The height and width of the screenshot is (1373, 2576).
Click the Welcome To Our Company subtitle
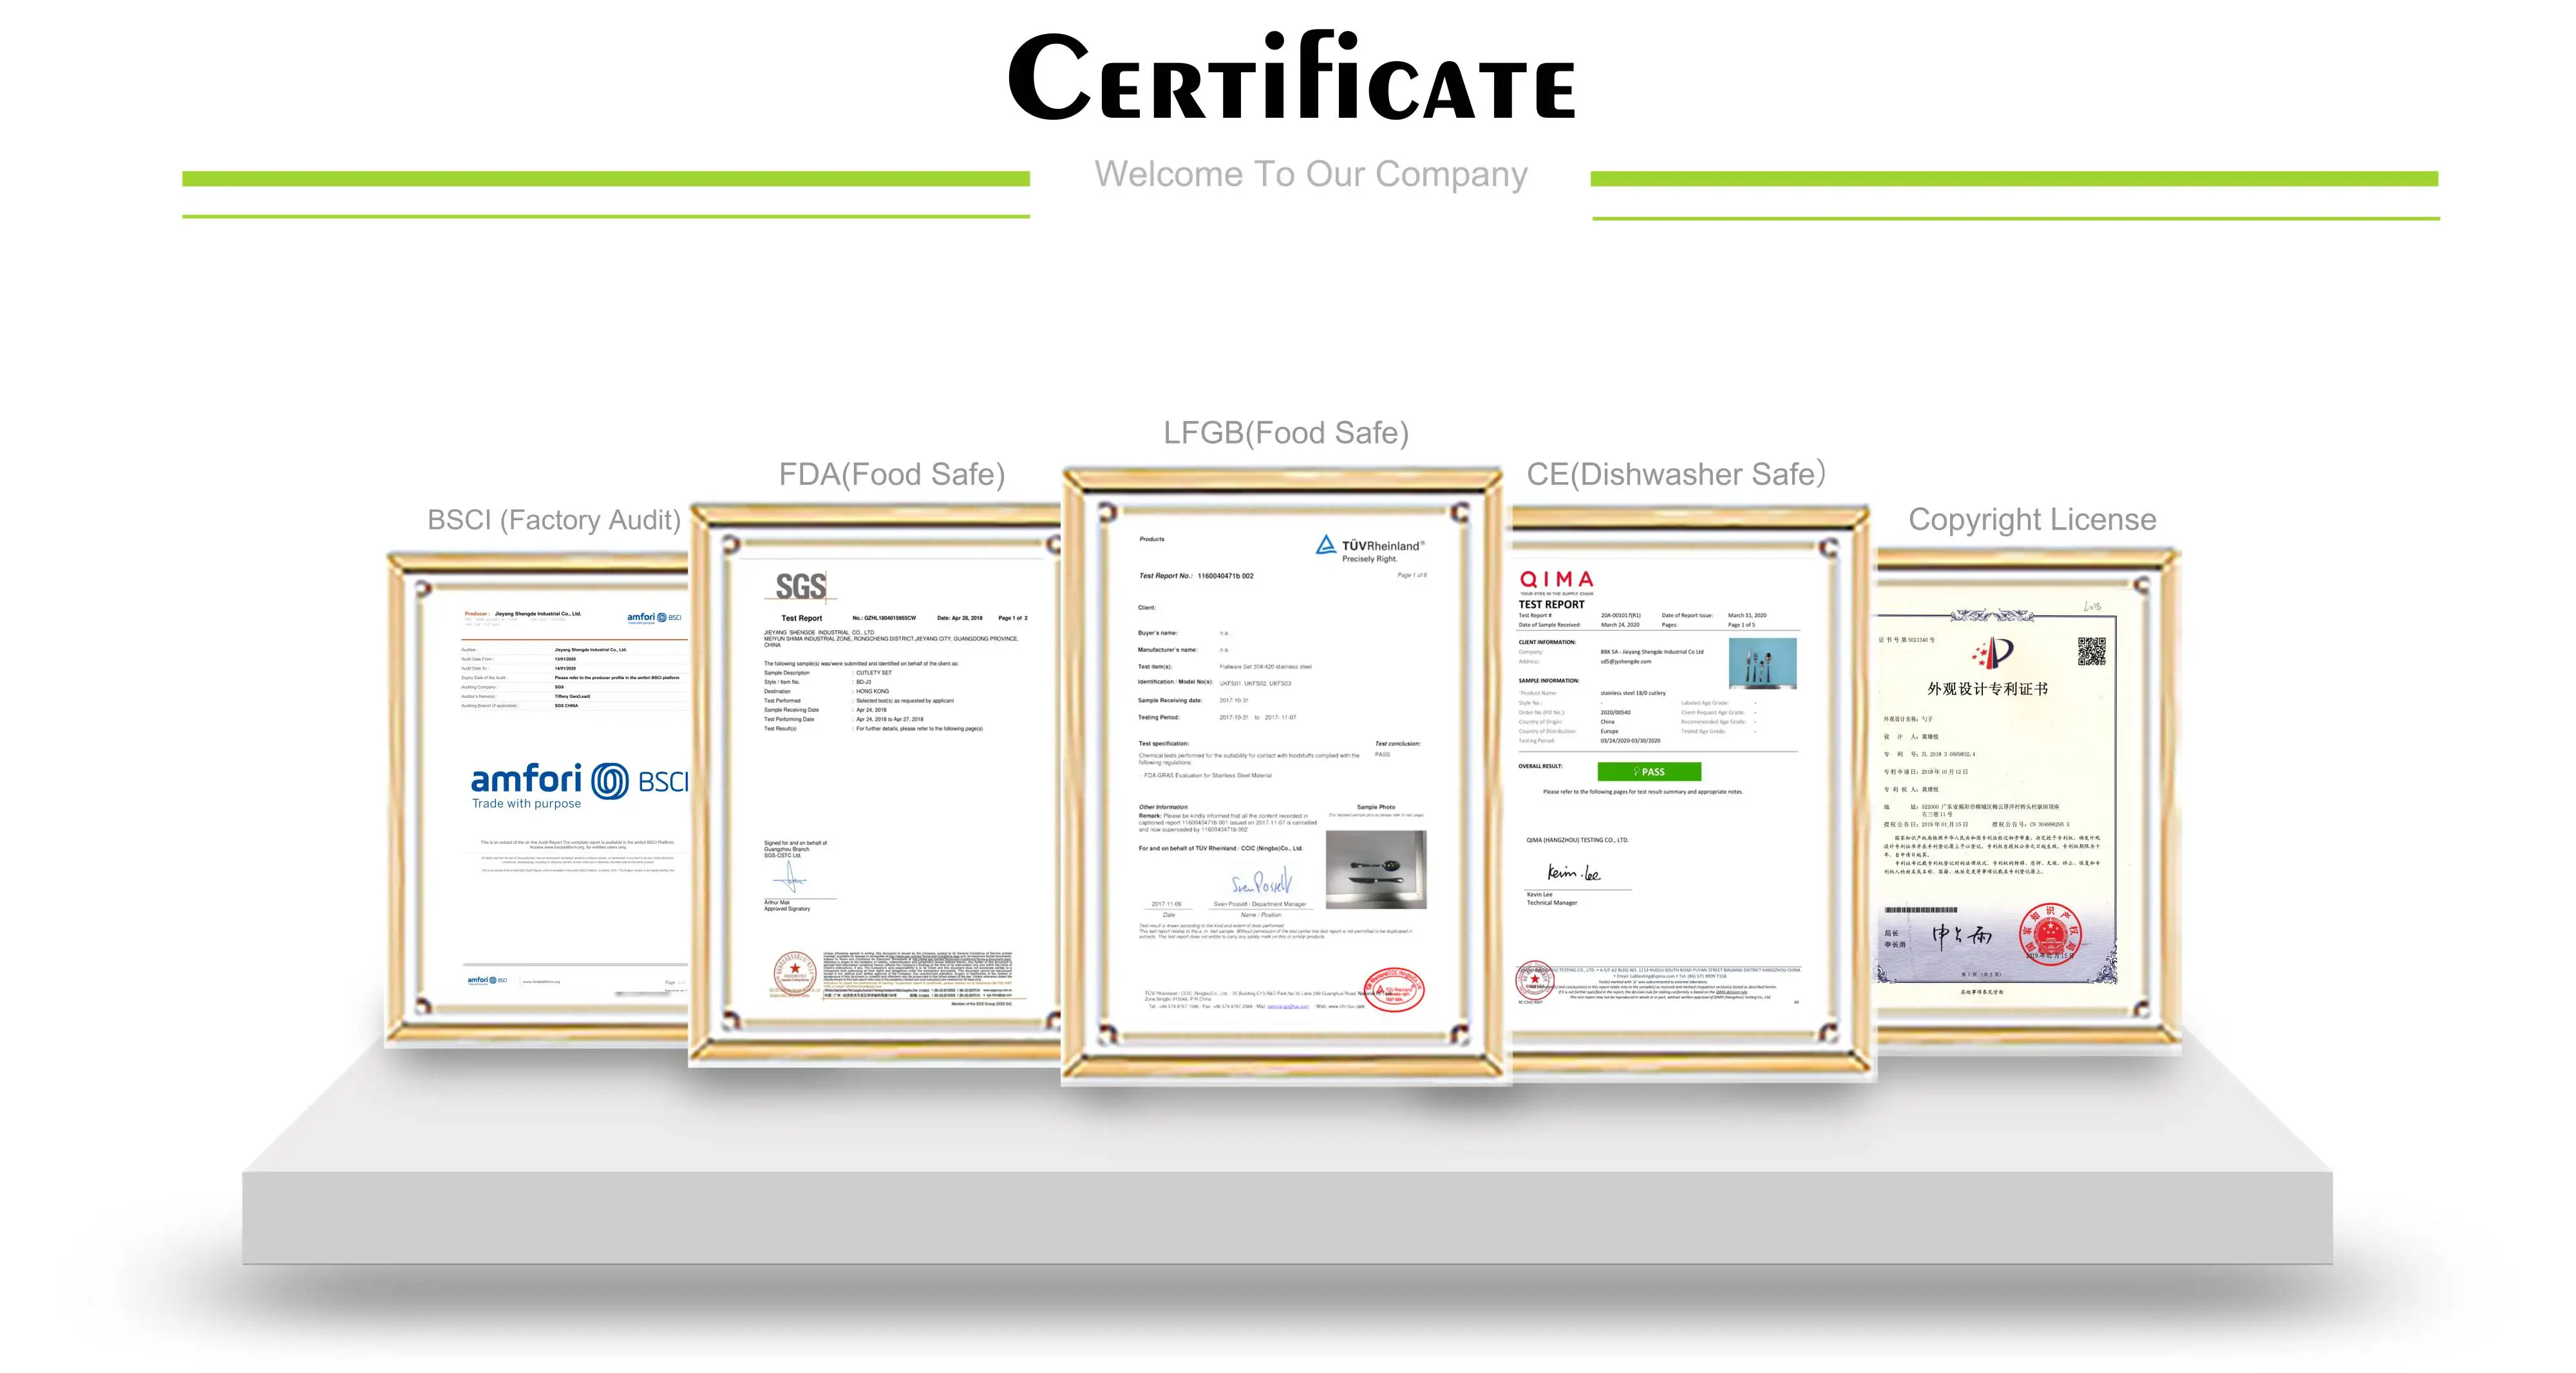tap(1310, 174)
